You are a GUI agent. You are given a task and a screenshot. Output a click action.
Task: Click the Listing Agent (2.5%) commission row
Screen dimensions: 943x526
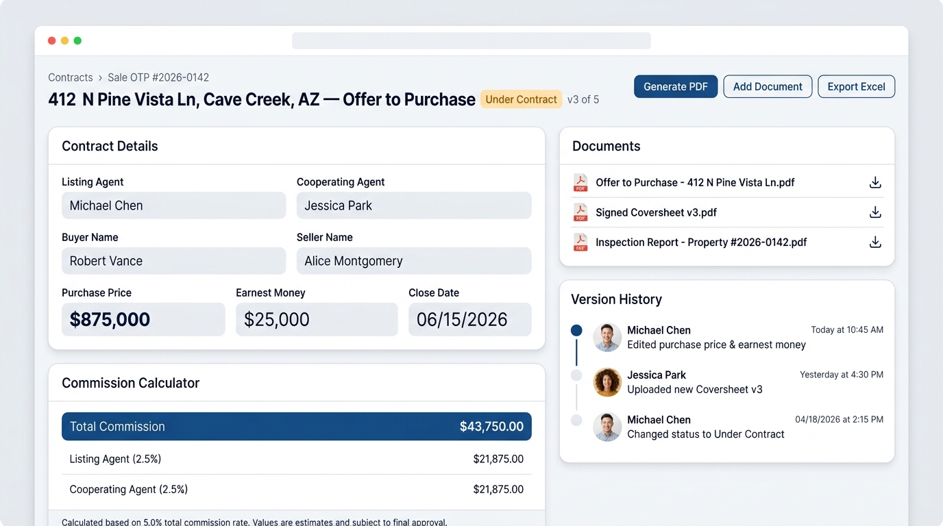point(297,459)
